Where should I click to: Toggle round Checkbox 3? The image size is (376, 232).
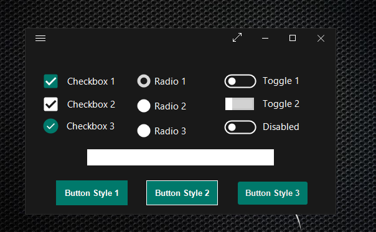click(50, 126)
